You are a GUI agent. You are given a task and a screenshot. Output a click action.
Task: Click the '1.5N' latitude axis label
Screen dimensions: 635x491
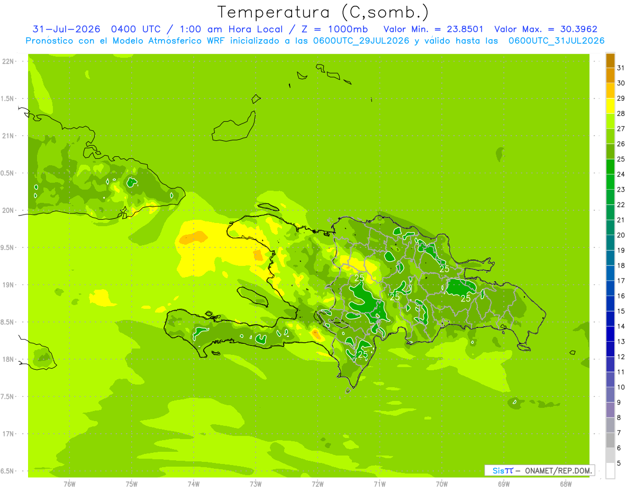[8, 99]
